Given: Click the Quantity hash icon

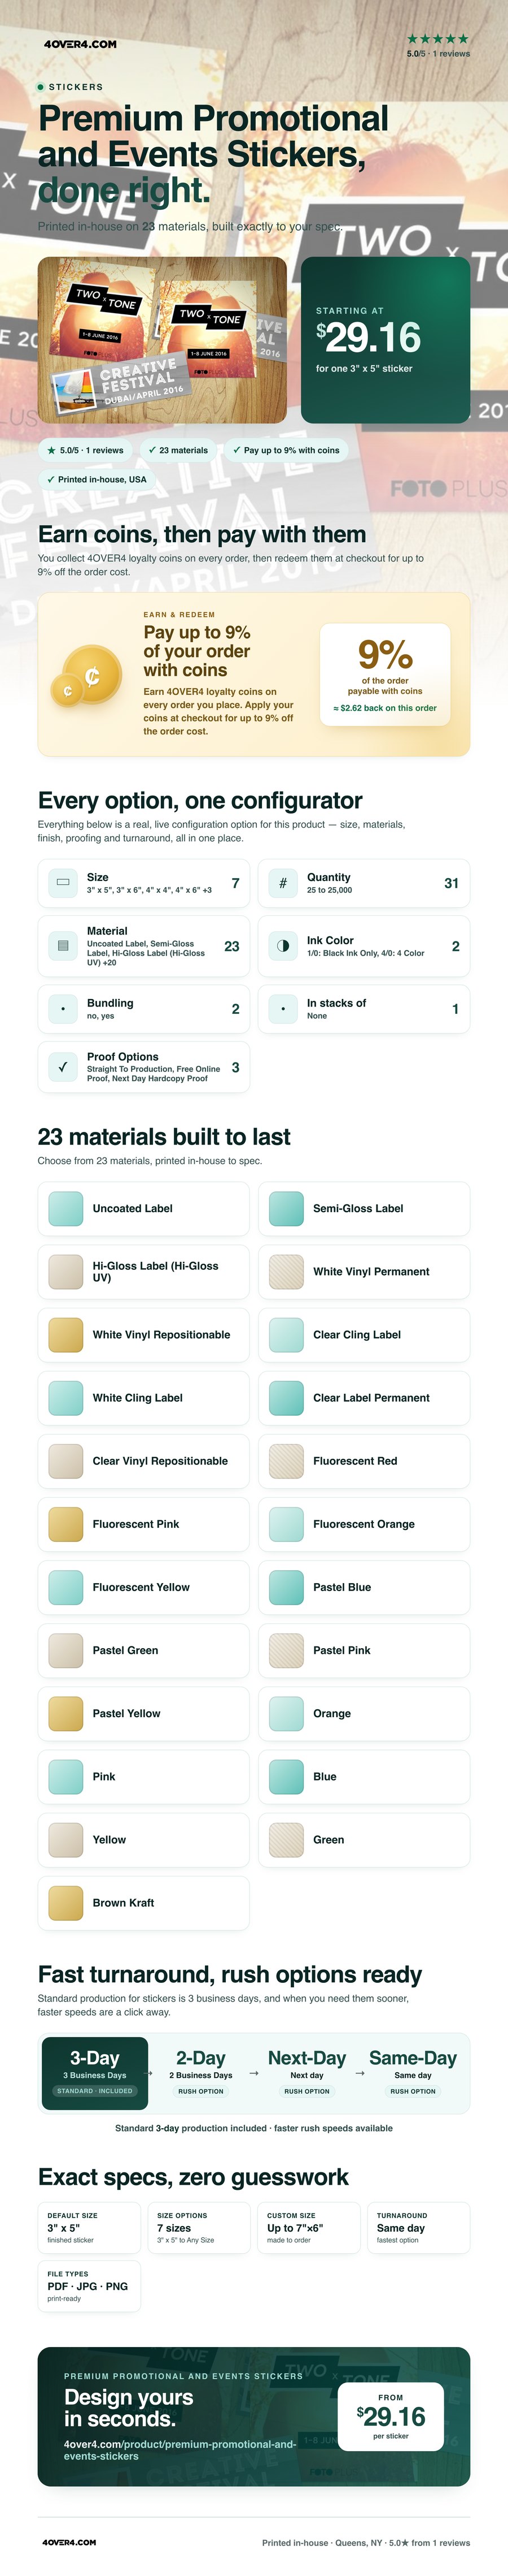Looking at the screenshot, I should pos(282,883).
